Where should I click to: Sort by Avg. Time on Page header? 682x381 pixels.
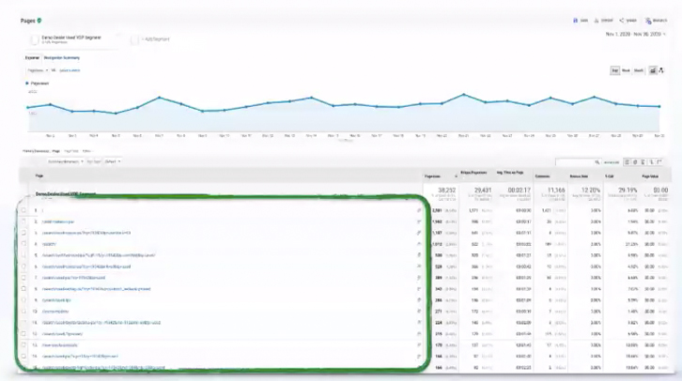[x=510, y=173]
